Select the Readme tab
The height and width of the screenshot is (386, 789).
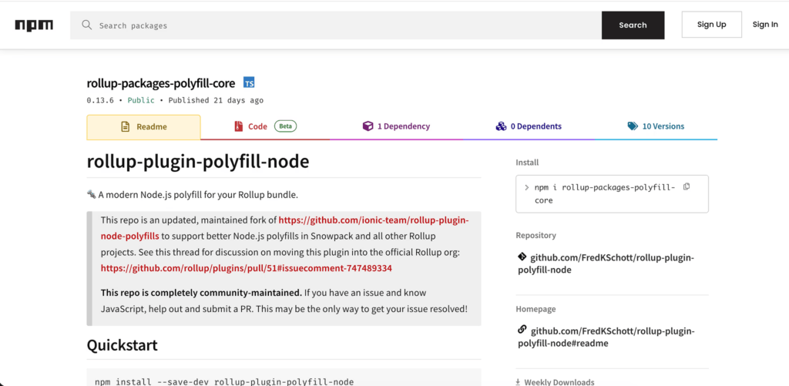(143, 127)
